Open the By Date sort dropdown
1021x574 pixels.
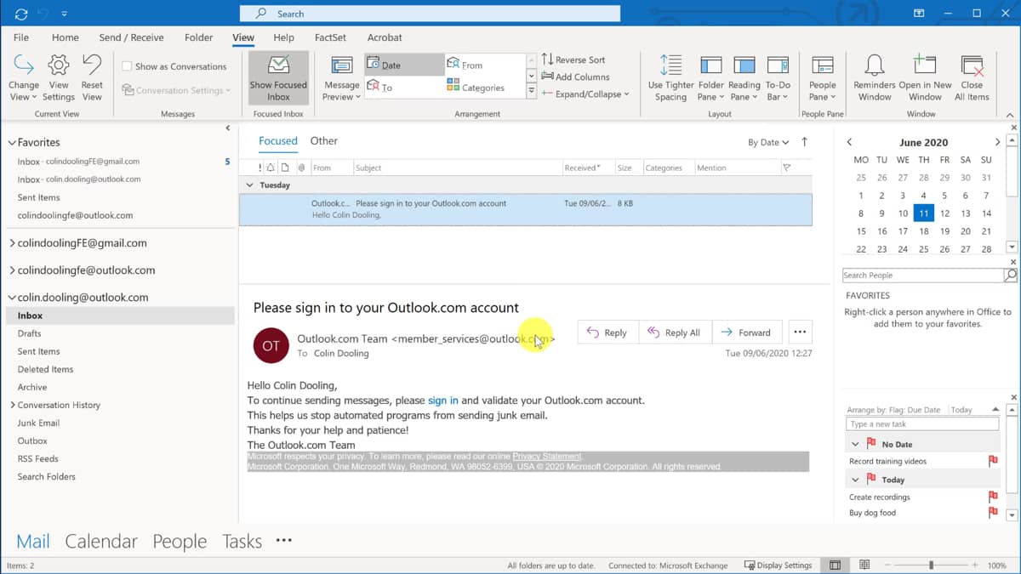pos(768,143)
